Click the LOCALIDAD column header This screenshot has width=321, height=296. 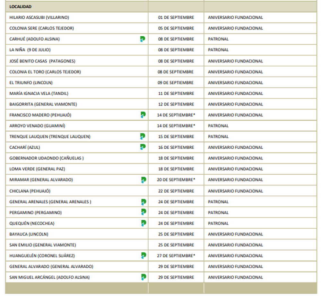[x=21, y=7]
